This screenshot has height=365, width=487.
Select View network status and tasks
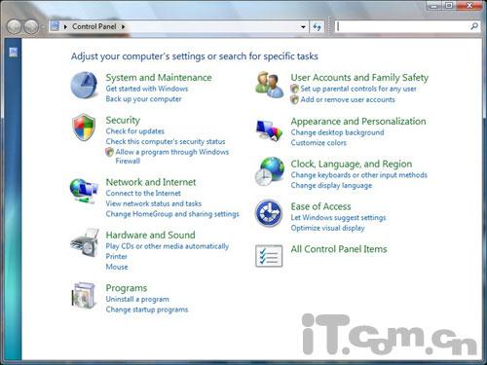point(154,203)
